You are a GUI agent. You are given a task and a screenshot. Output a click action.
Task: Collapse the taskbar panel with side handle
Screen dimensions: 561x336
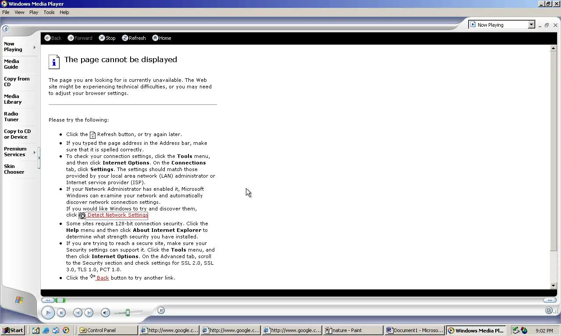click(x=39, y=158)
